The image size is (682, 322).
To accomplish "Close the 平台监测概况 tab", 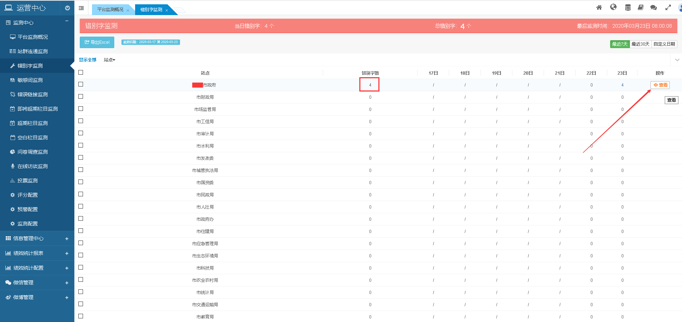I will 128,10.
